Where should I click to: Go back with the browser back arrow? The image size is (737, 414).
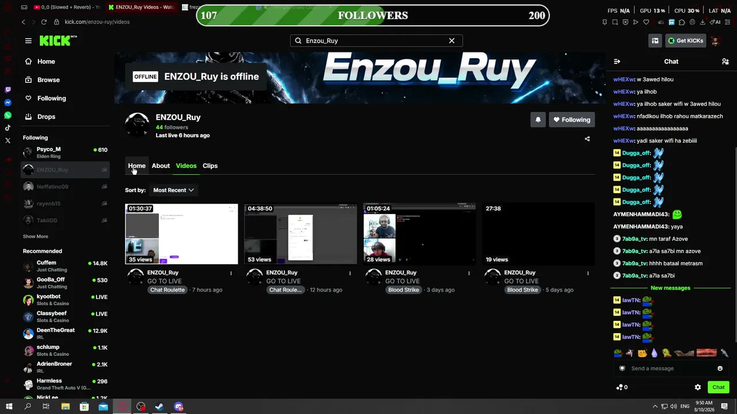[23, 22]
